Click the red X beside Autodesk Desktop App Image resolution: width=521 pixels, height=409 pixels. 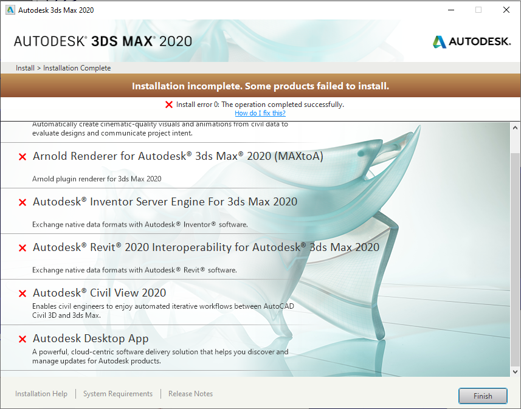point(22,339)
